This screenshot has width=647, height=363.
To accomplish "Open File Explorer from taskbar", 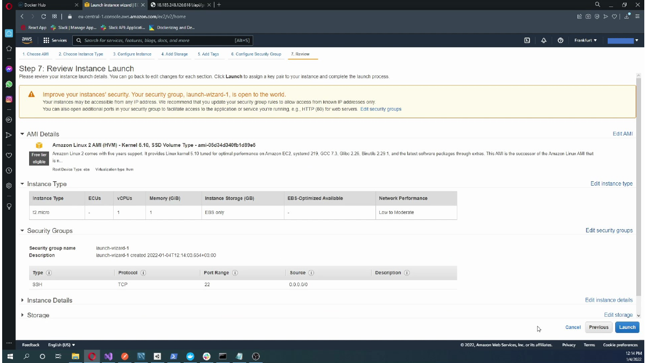I will coord(75,356).
